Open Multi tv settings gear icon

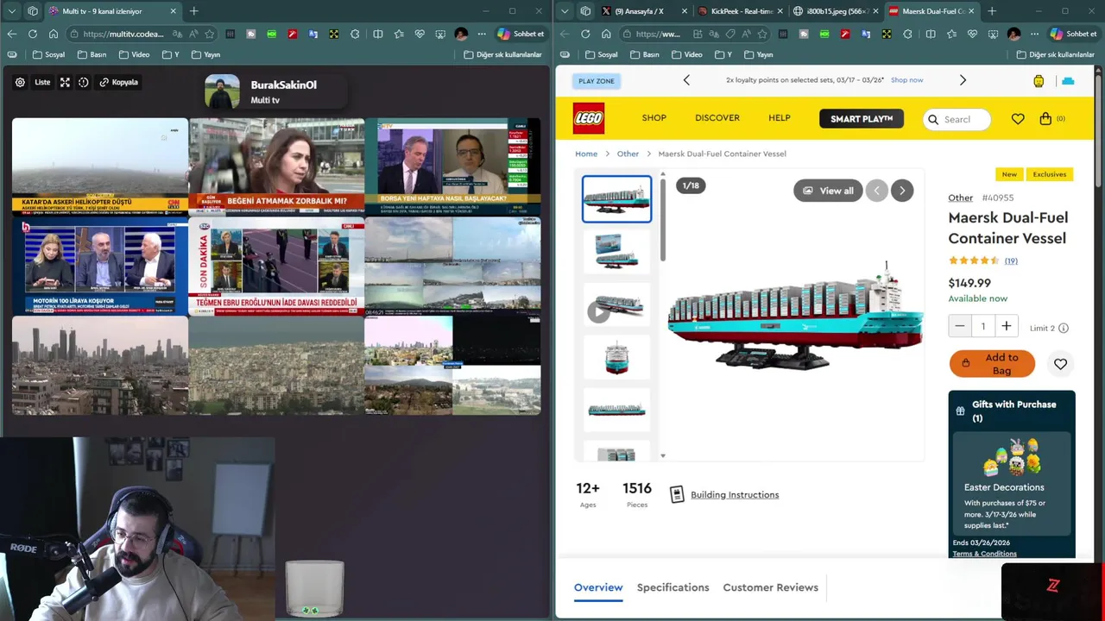[20, 83]
